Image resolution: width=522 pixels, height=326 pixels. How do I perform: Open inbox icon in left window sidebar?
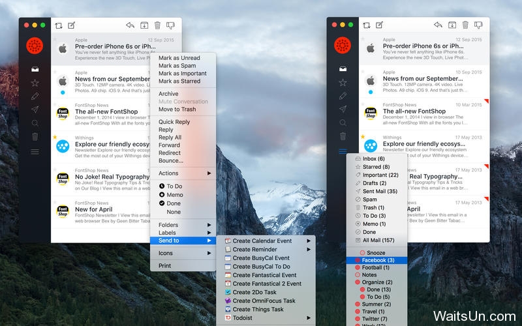35,69
